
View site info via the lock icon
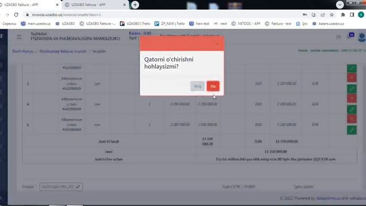coord(27,15)
